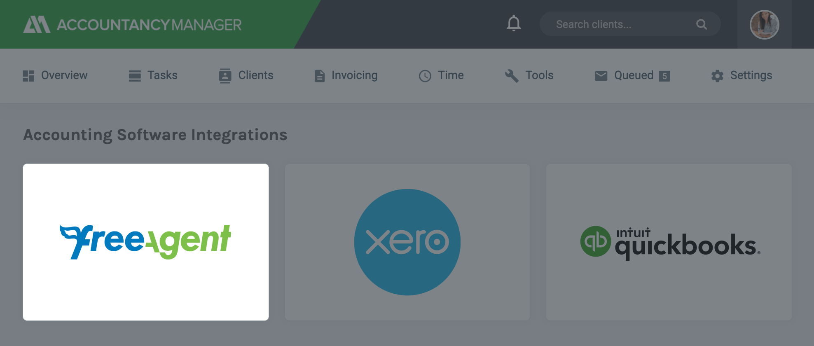Click the Queued count badge 5
Screen dimensions: 814x346
pos(664,76)
